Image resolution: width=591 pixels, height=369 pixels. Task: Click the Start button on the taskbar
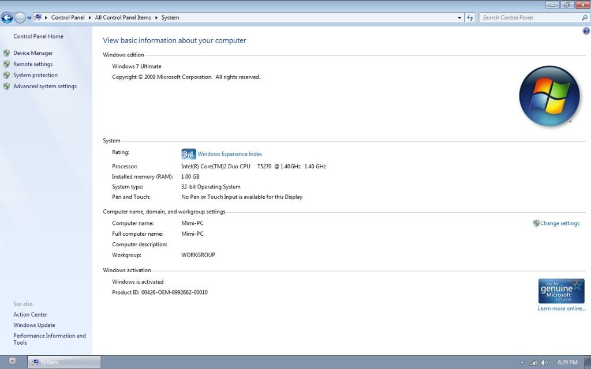click(12, 361)
